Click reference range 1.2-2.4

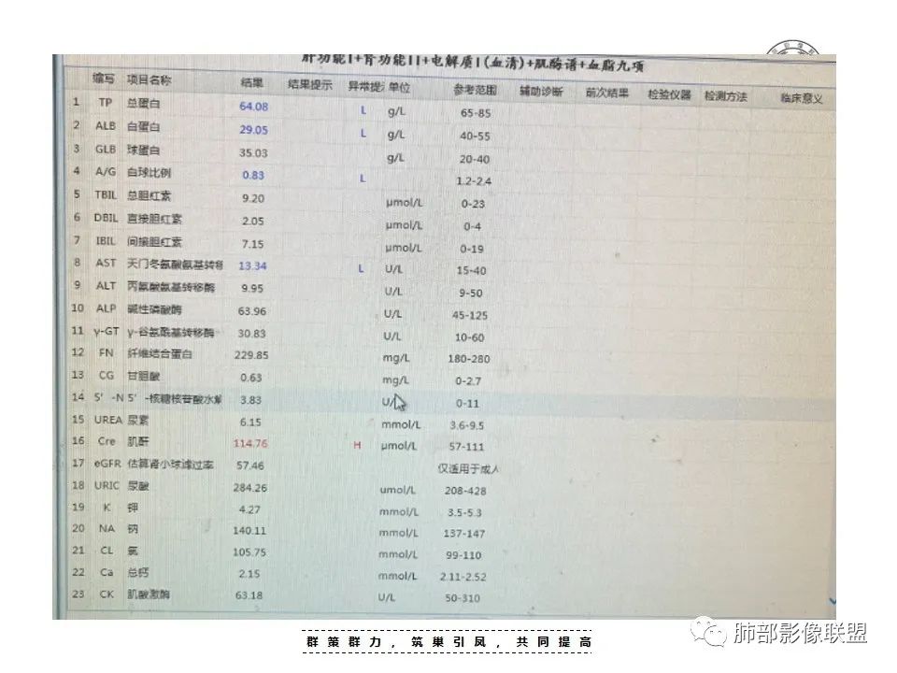[x=474, y=181]
